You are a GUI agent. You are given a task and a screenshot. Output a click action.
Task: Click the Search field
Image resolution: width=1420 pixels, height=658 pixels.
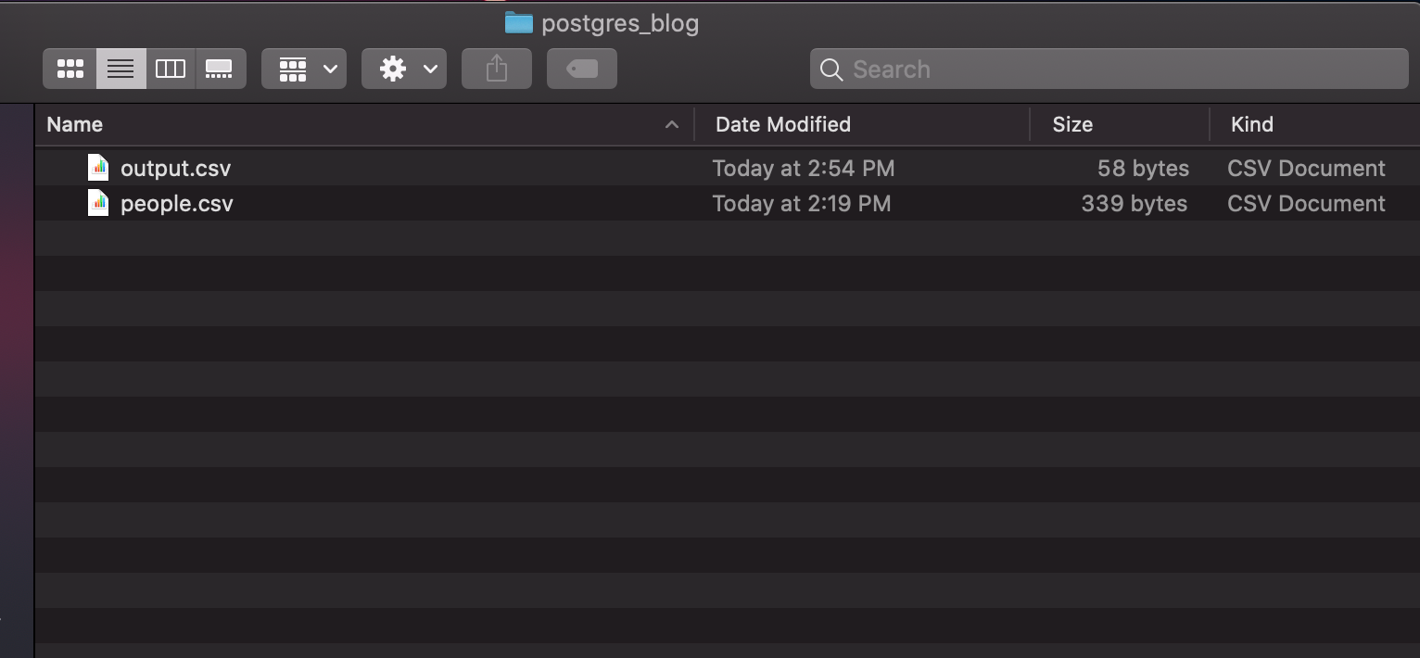point(1122,70)
